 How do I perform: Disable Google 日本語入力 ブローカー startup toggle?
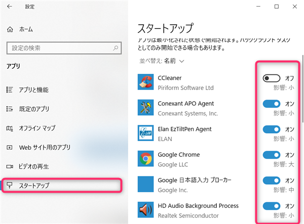[272, 181]
